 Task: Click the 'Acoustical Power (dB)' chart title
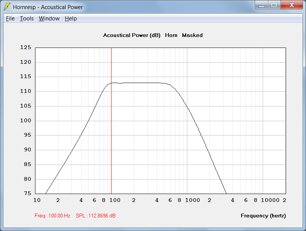[132, 35]
